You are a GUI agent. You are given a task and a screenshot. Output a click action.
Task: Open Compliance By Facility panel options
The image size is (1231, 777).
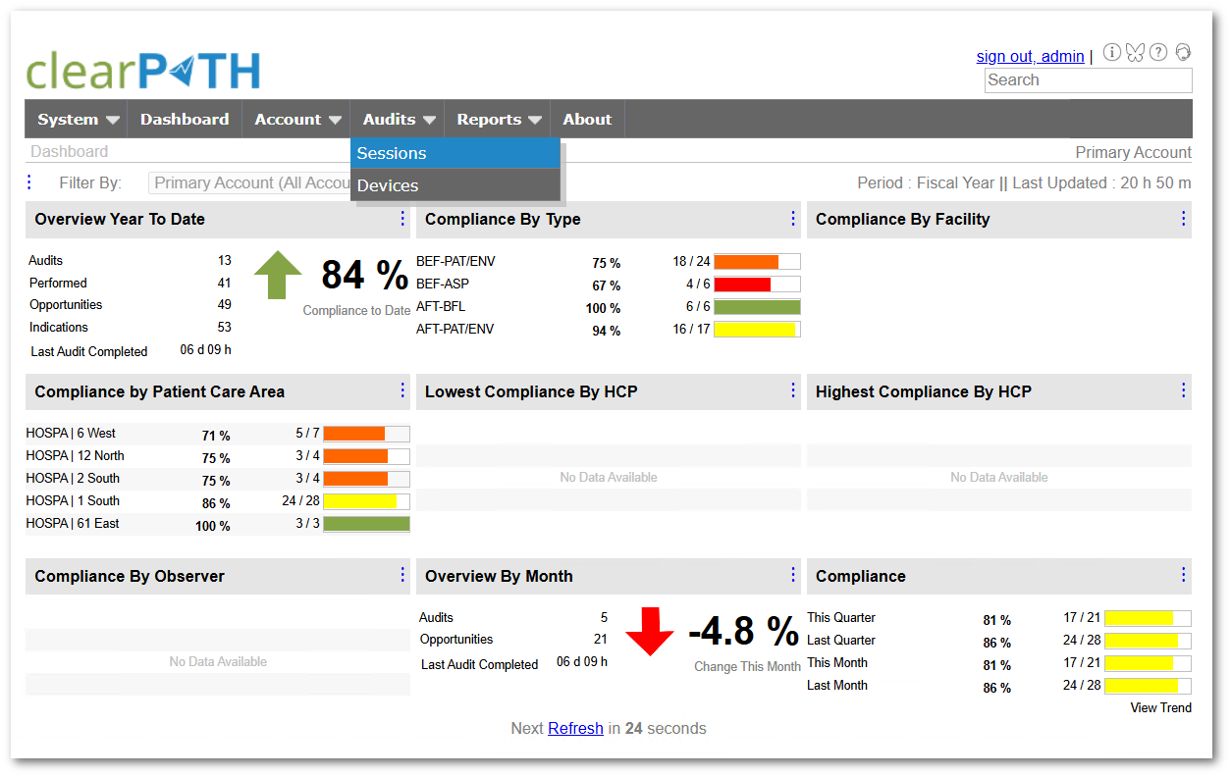pyautogui.click(x=1184, y=219)
